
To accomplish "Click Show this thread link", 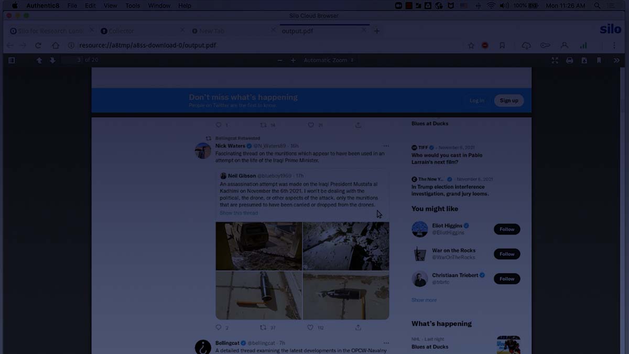I will tap(238, 213).
